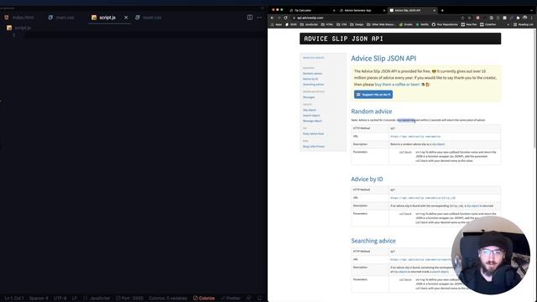This screenshot has height=302, width=537.
Task: Click the Advice by ID API URL
Action: pyautogui.click(x=423, y=198)
